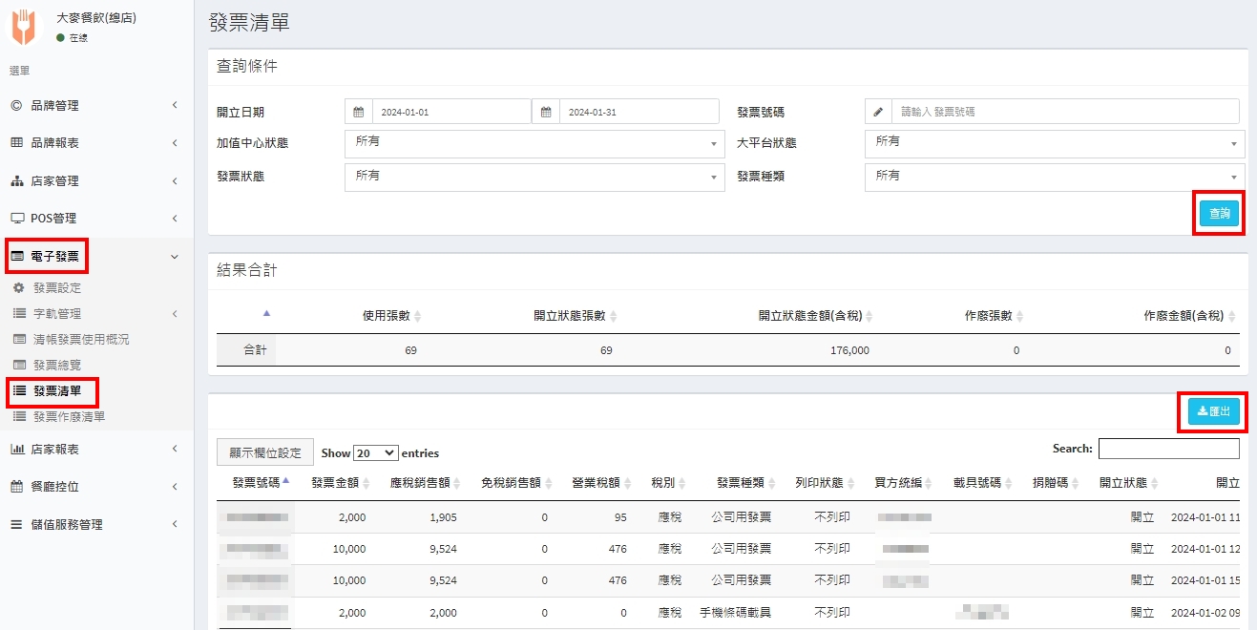
Task: Change the Show entries count dropdown
Action: 375,453
